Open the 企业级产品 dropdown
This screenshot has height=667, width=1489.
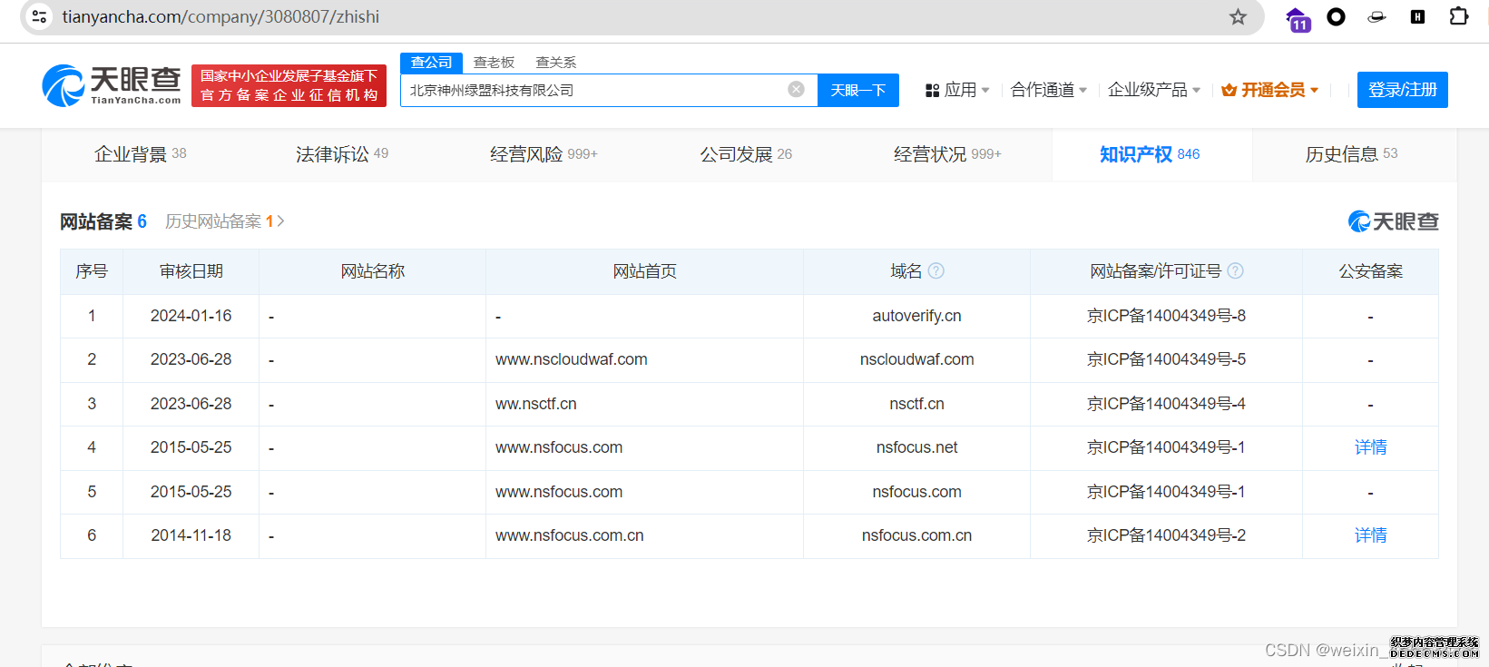1153,90
